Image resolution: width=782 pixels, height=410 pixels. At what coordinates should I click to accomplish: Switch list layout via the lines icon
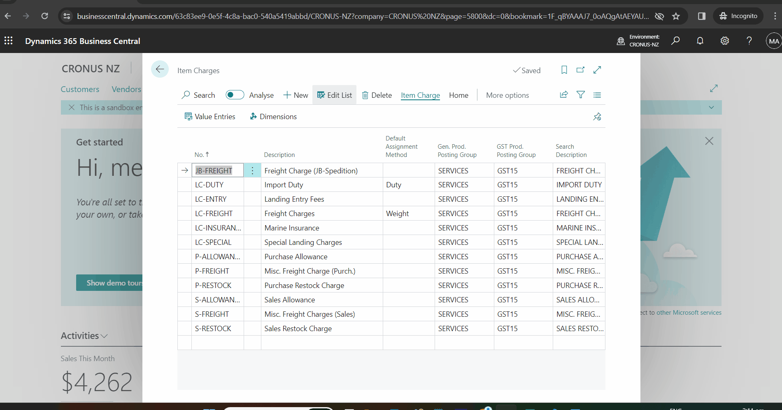pyautogui.click(x=597, y=95)
